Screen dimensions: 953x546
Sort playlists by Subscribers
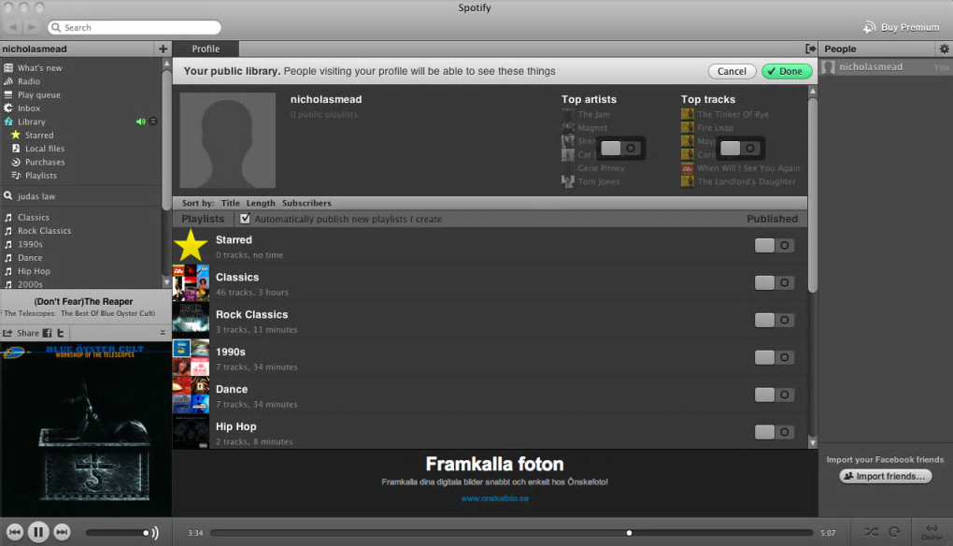[x=306, y=203]
